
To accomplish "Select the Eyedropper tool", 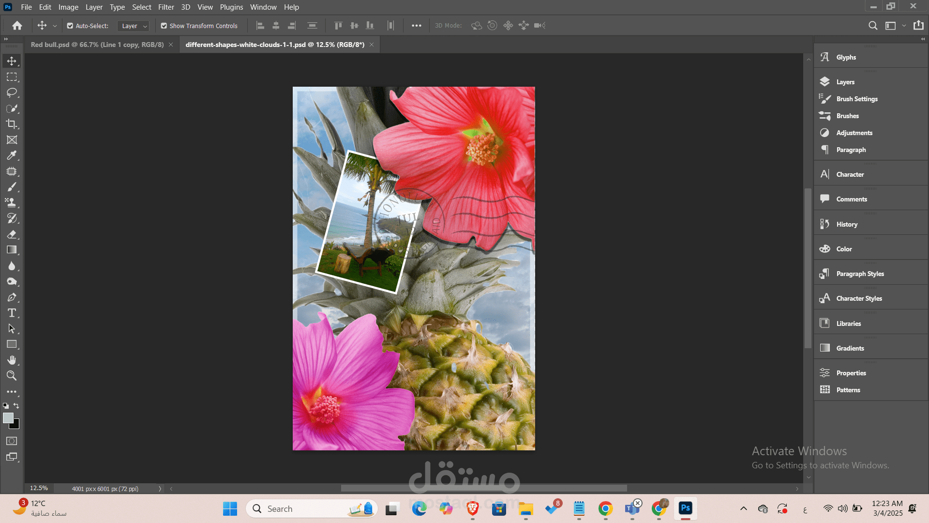I will (12, 155).
